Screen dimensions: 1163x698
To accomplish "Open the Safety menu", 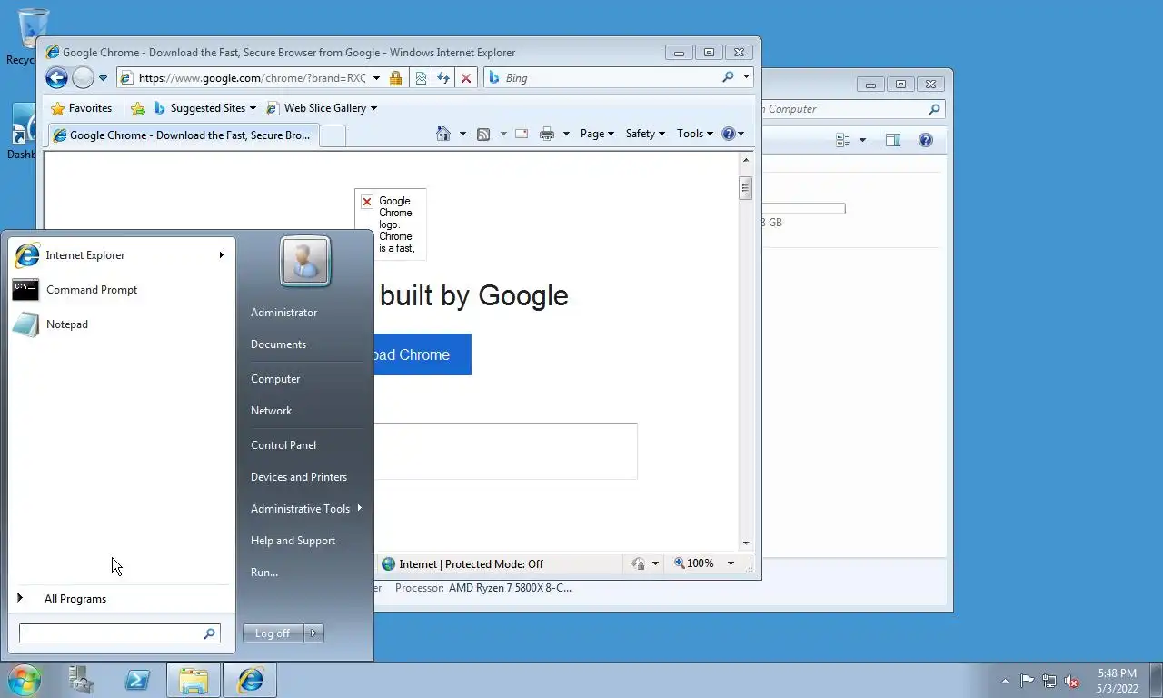I will [x=645, y=134].
